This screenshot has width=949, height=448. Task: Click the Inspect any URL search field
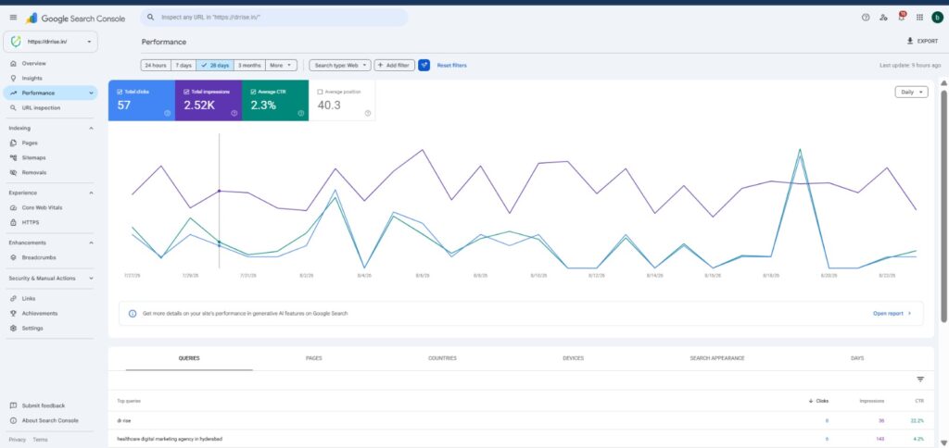pyautogui.click(x=274, y=18)
